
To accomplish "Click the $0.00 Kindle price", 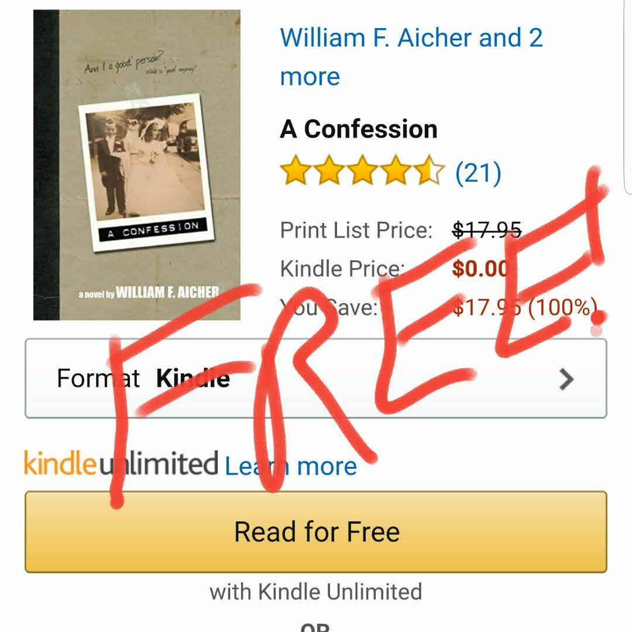I will [481, 269].
